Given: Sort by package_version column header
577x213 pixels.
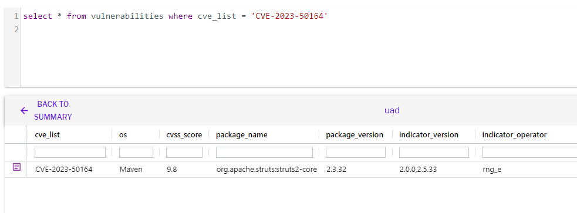Looking at the screenshot, I should (355, 134).
